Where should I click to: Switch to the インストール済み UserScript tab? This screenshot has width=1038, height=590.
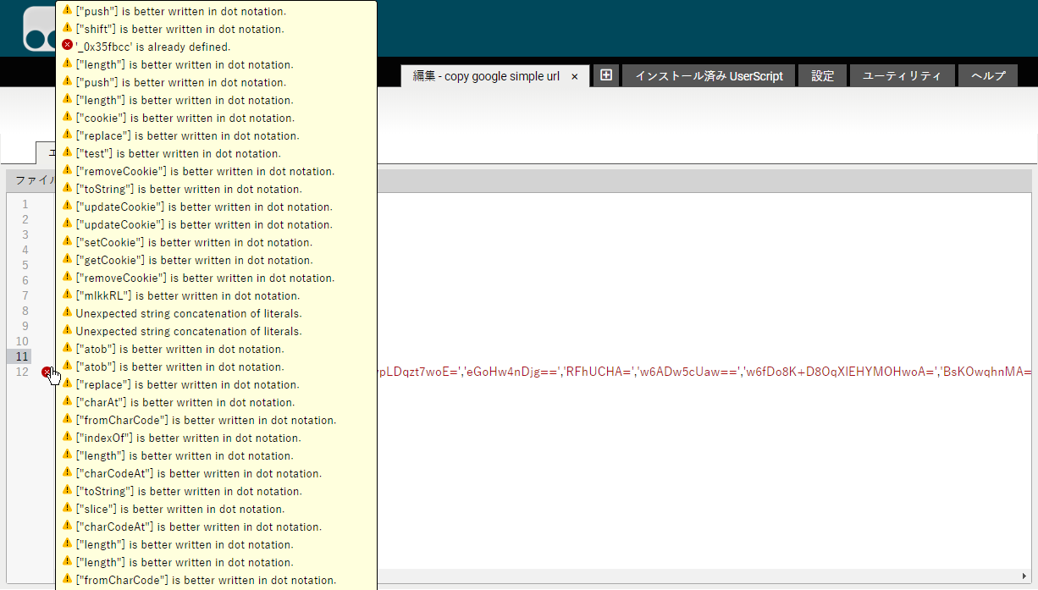[709, 76]
